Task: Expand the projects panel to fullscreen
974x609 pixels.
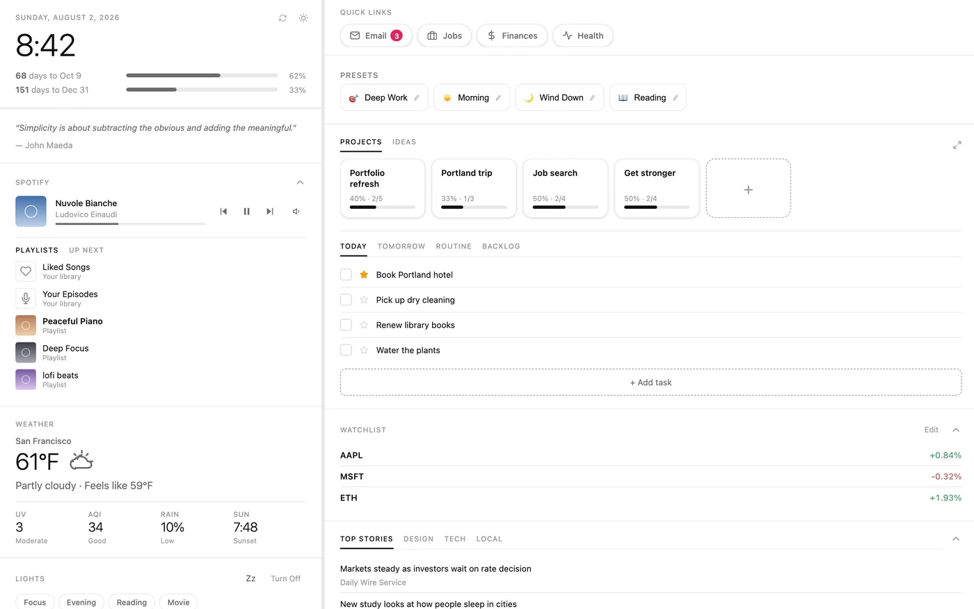Action: [957, 145]
